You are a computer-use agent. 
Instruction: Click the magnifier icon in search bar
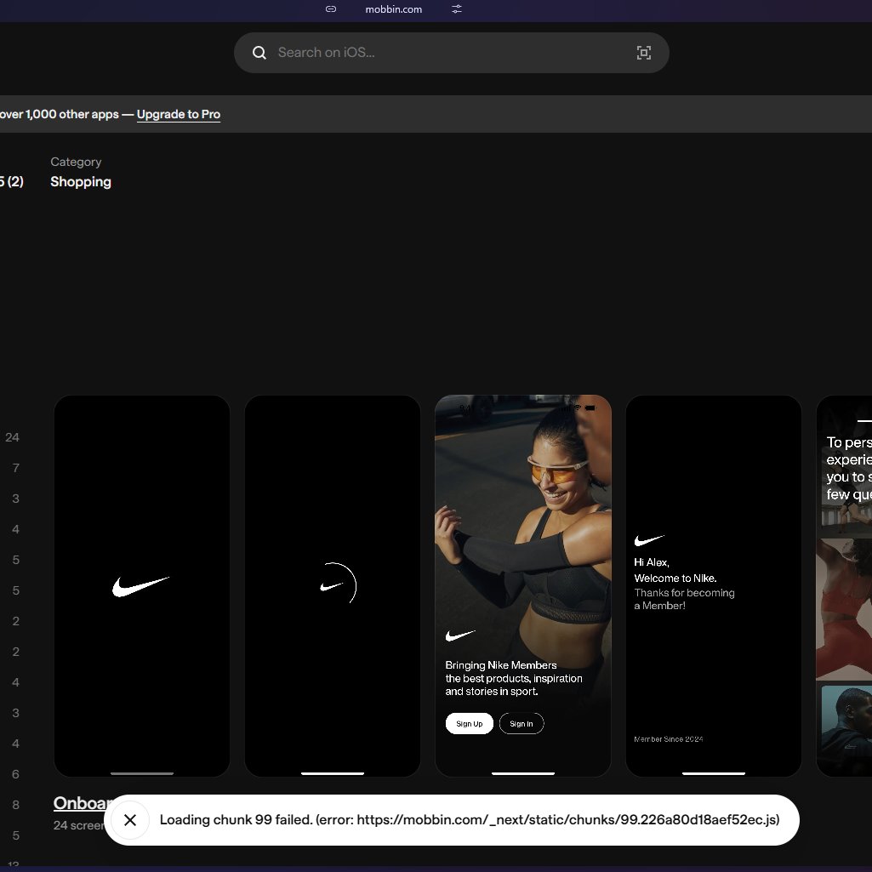259,53
